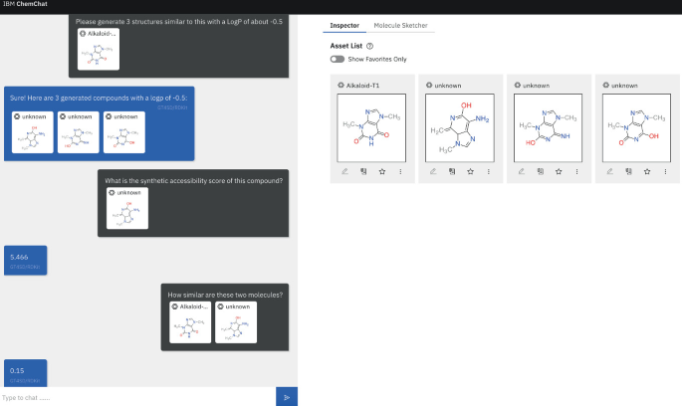Viewport: 682px width, 406px height.
Task: Click unknown thumbnail in similarity question message
Action: (x=236, y=322)
